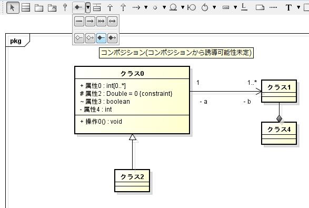
Task: Click role name '- a'
Action: coord(203,102)
